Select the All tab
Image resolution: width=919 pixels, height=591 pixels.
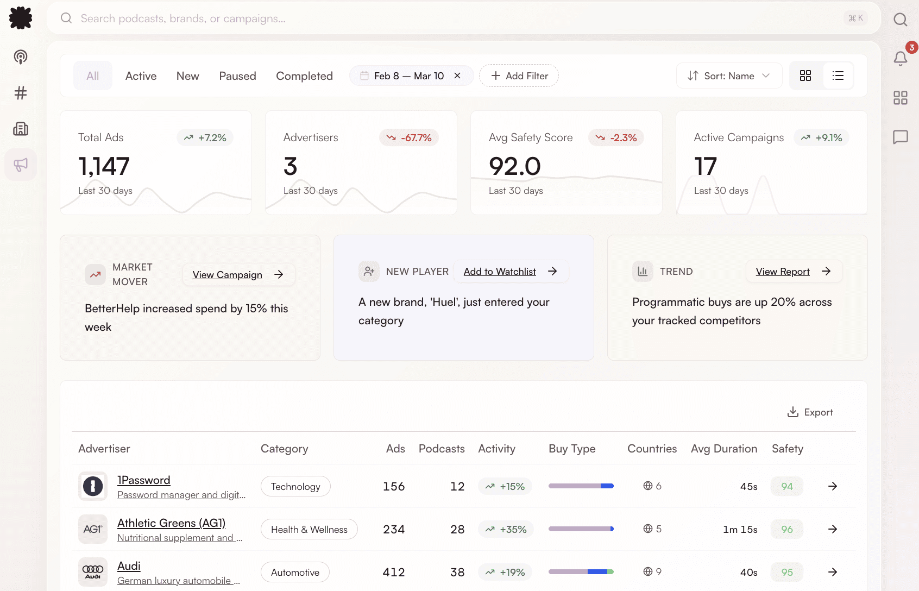93,76
